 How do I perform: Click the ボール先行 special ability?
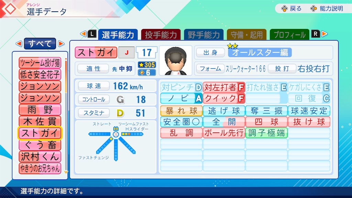[224, 133]
